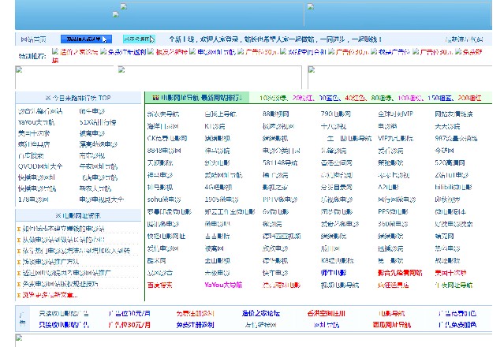Viewport: 504px width, 347px height.
Task: Click the upper broken image in left header banner
Action: click(x=124, y=7)
